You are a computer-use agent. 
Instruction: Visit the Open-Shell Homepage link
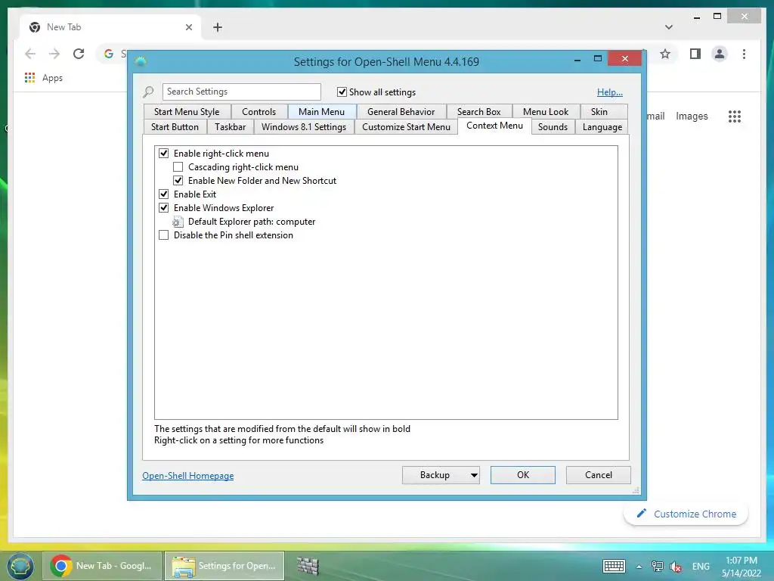coord(188,475)
